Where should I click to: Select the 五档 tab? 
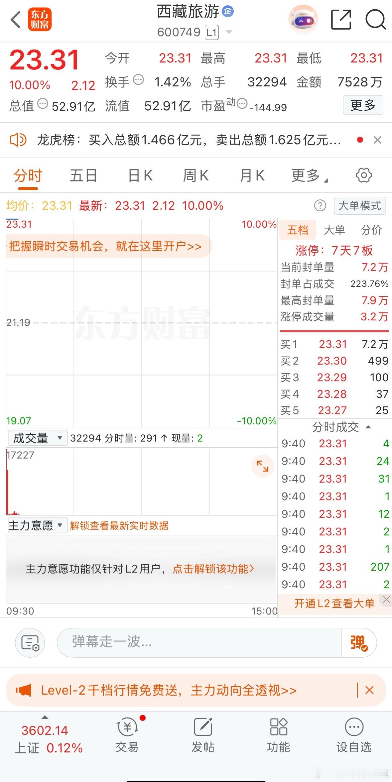tap(298, 230)
